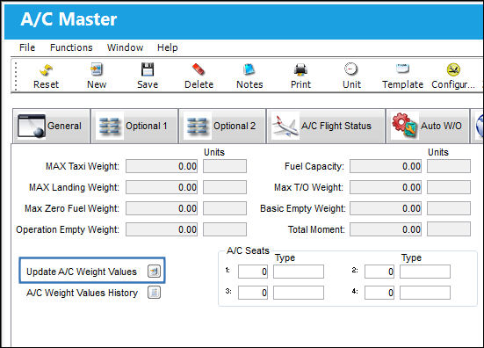Click the A/C Seats 4 count field
484x348 pixels.
(379, 293)
